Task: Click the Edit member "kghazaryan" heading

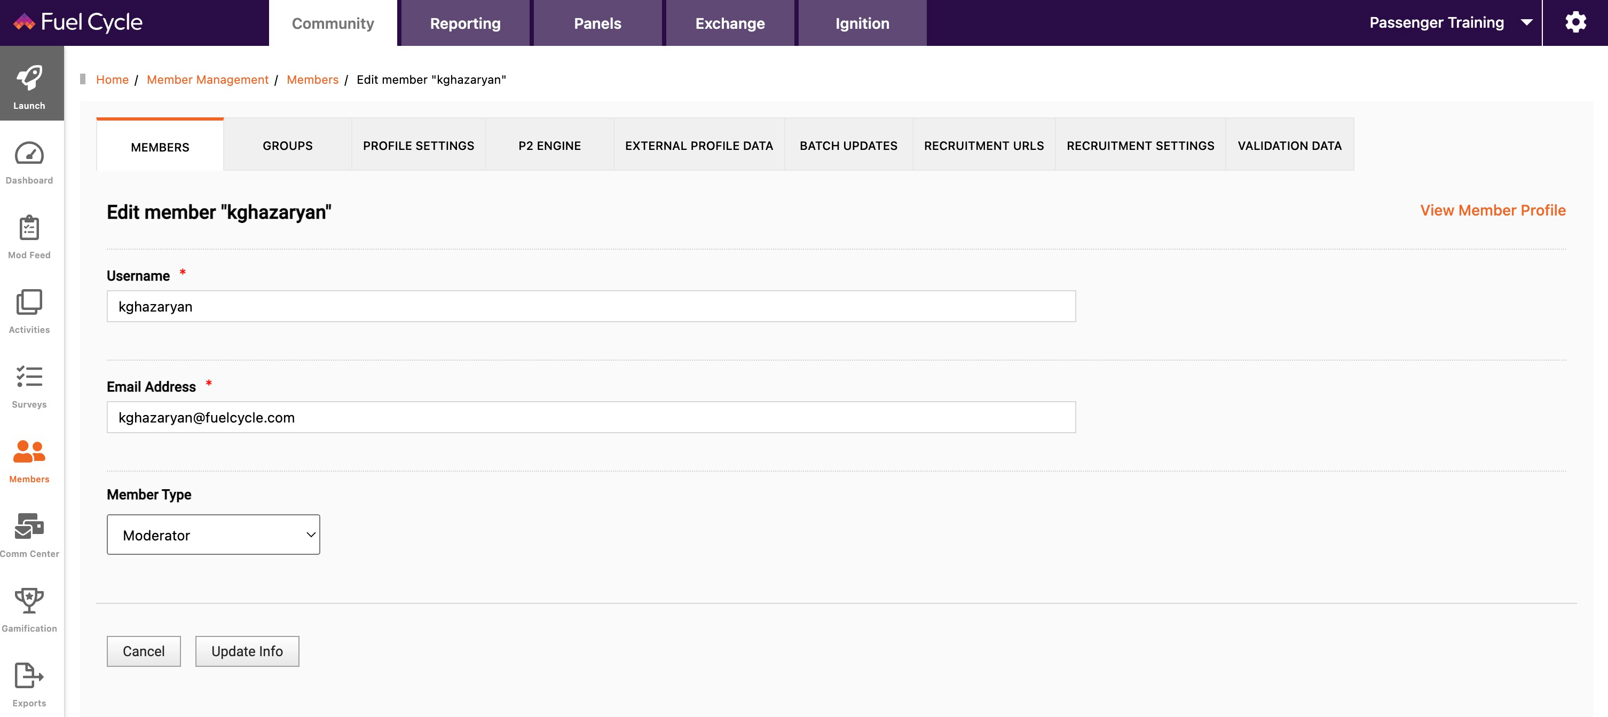Action: (219, 212)
